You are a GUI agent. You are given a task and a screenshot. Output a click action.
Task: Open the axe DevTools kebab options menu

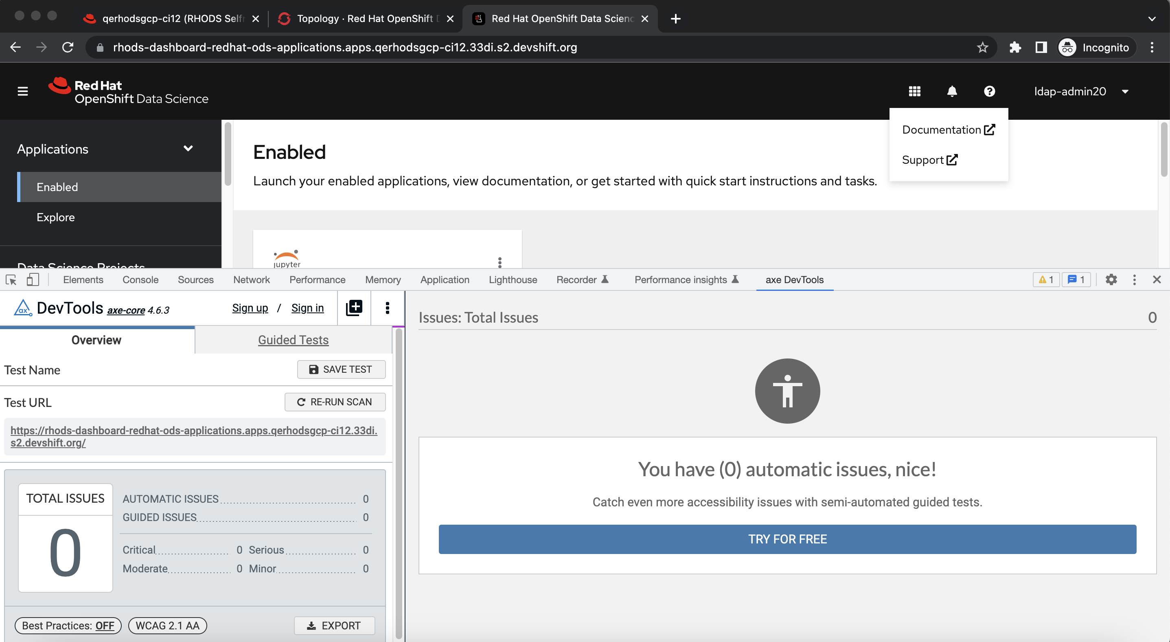point(387,308)
